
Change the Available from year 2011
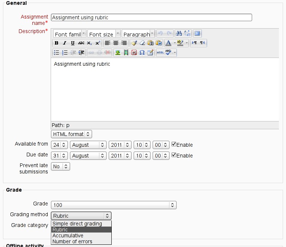click(x=120, y=145)
